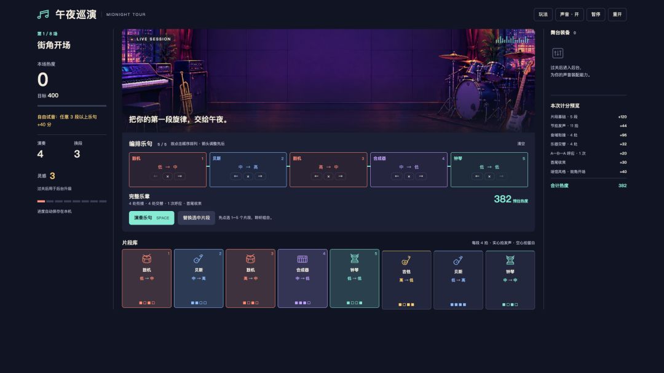Click the beat pattern squares on 吉他 card
Screen dimensions: 664x373
pyautogui.click(x=406, y=304)
